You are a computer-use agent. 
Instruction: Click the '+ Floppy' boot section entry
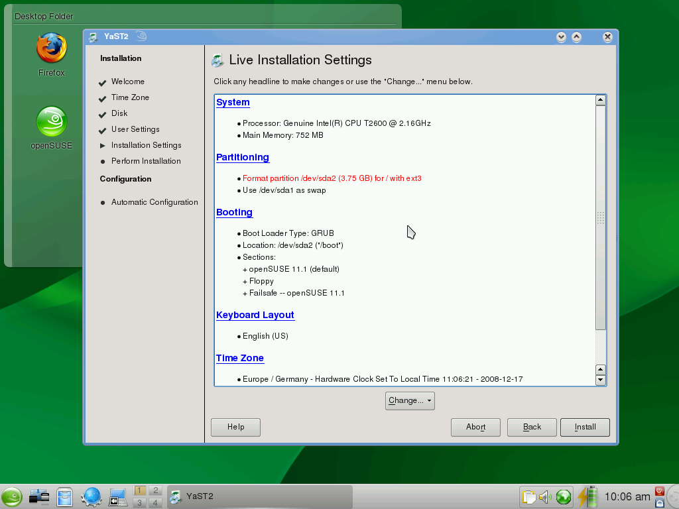[x=258, y=281]
